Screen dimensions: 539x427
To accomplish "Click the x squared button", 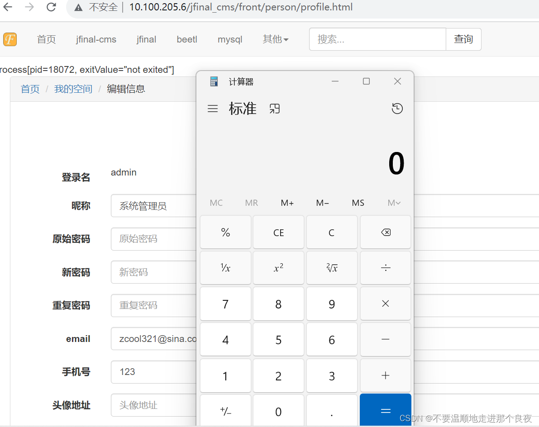I will (x=278, y=268).
